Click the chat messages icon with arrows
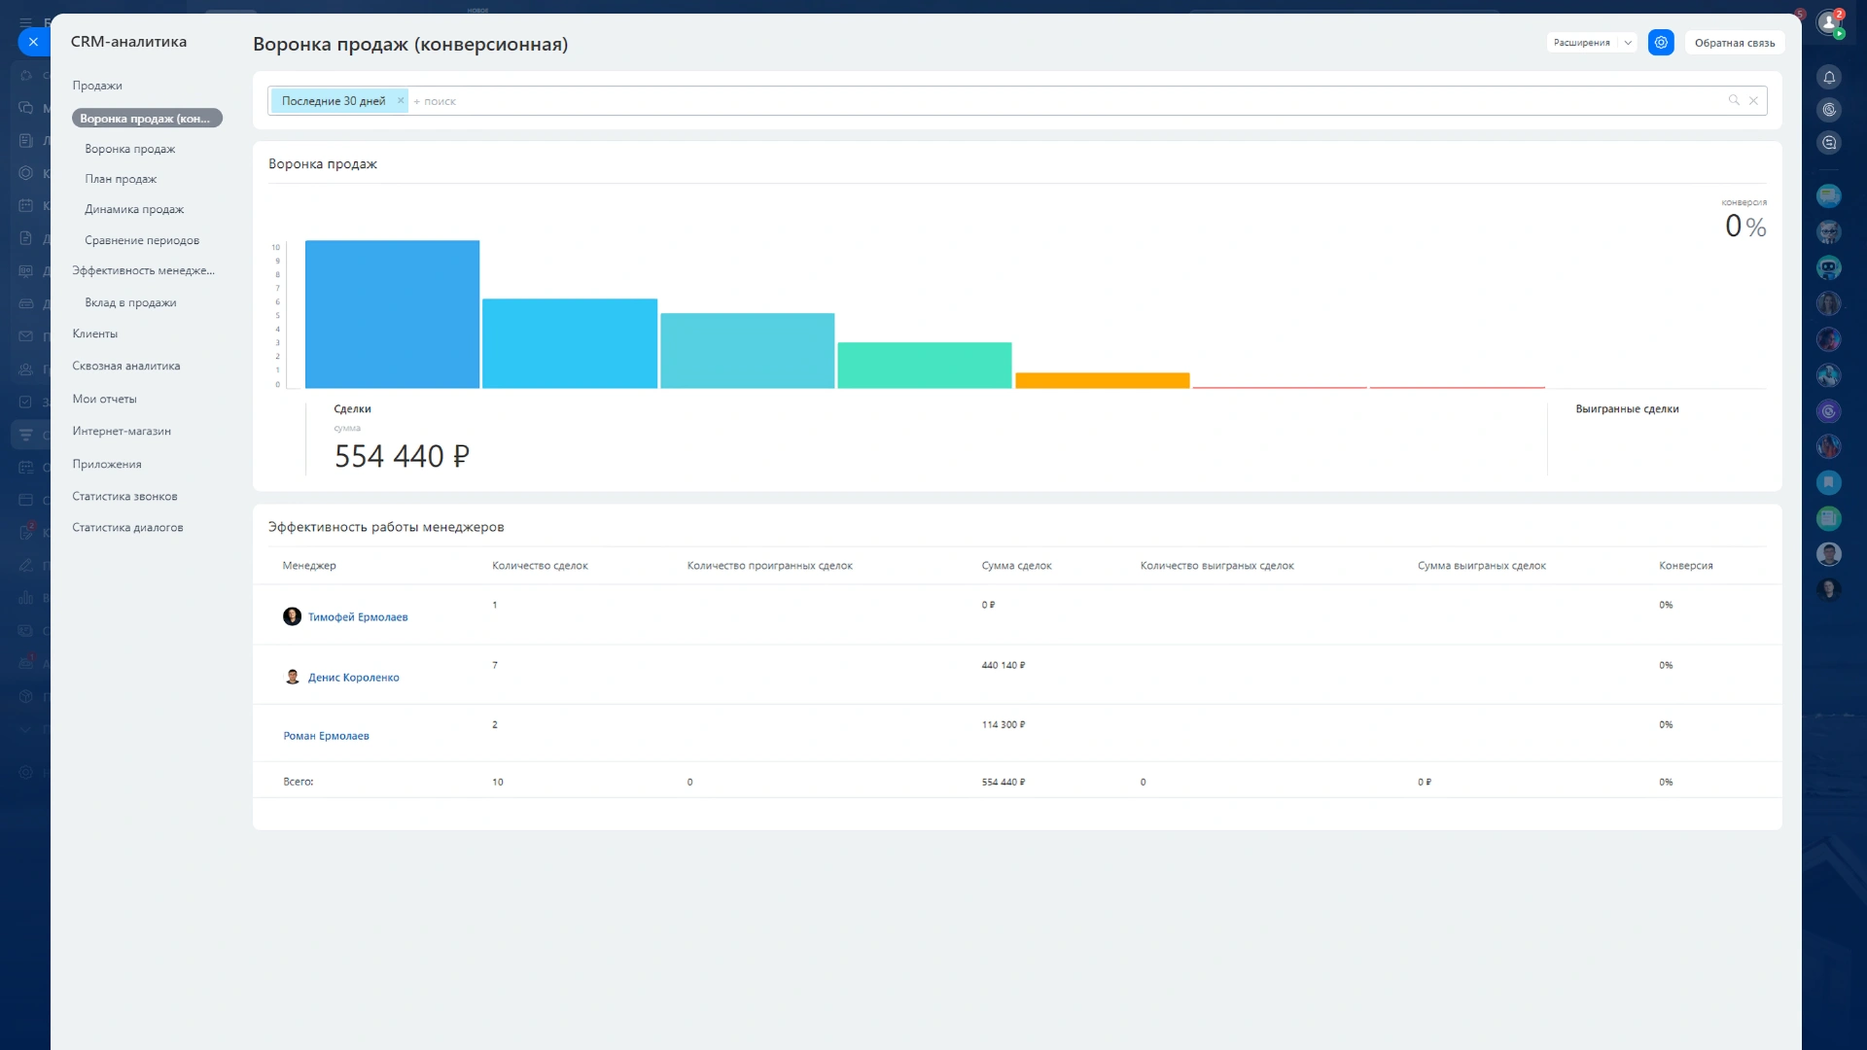 1829,143
